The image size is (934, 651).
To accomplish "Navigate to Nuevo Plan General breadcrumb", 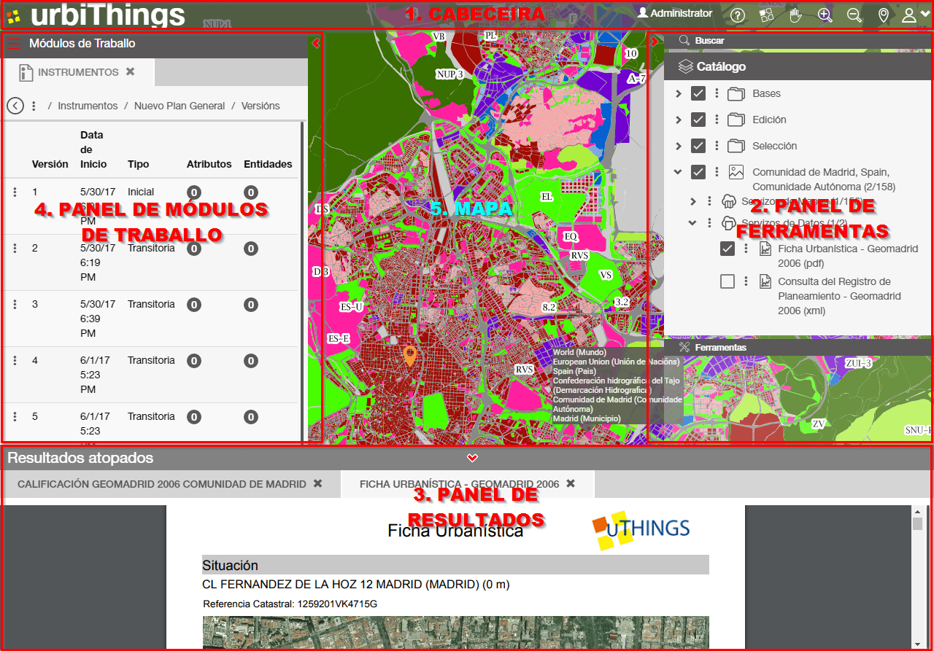I will pyautogui.click(x=180, y=106).
